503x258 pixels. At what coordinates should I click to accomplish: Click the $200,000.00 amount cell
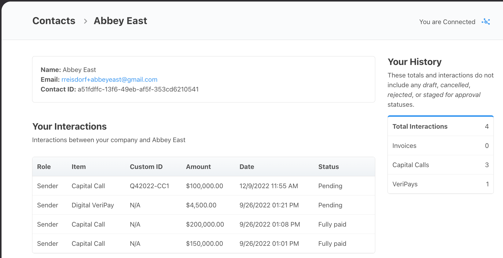205,224
